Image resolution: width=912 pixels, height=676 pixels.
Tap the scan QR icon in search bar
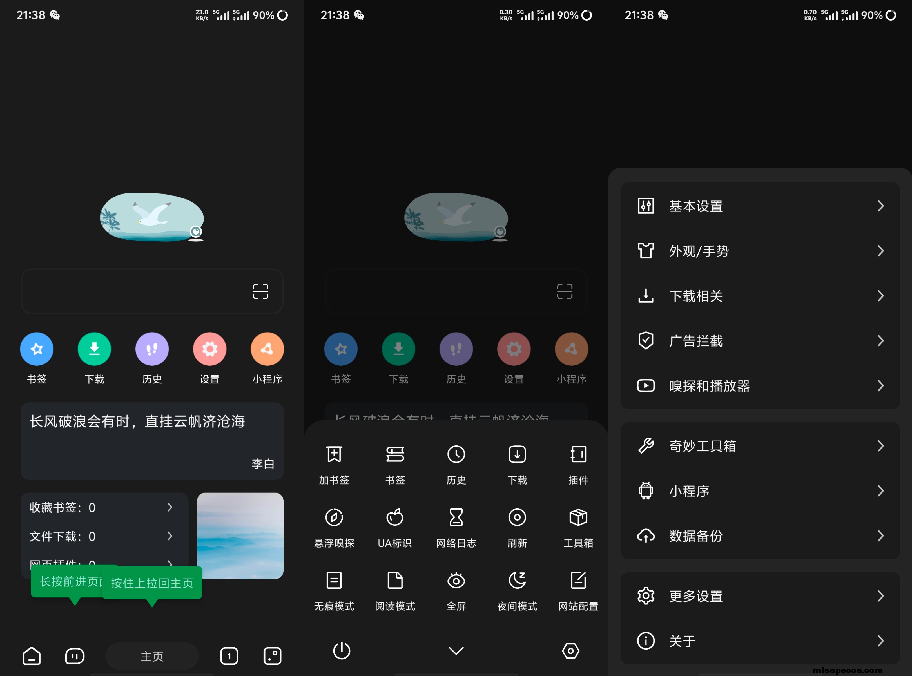(x=260, y=291)
